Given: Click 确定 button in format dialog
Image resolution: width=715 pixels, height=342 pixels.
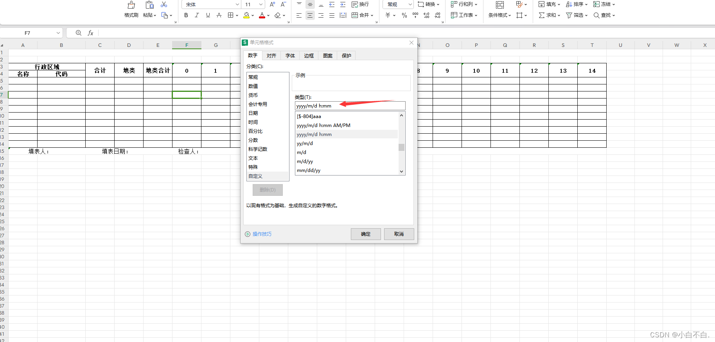Looking at the screenshot, I should click(x=366, y=234).
